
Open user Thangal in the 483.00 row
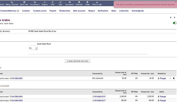163,100
